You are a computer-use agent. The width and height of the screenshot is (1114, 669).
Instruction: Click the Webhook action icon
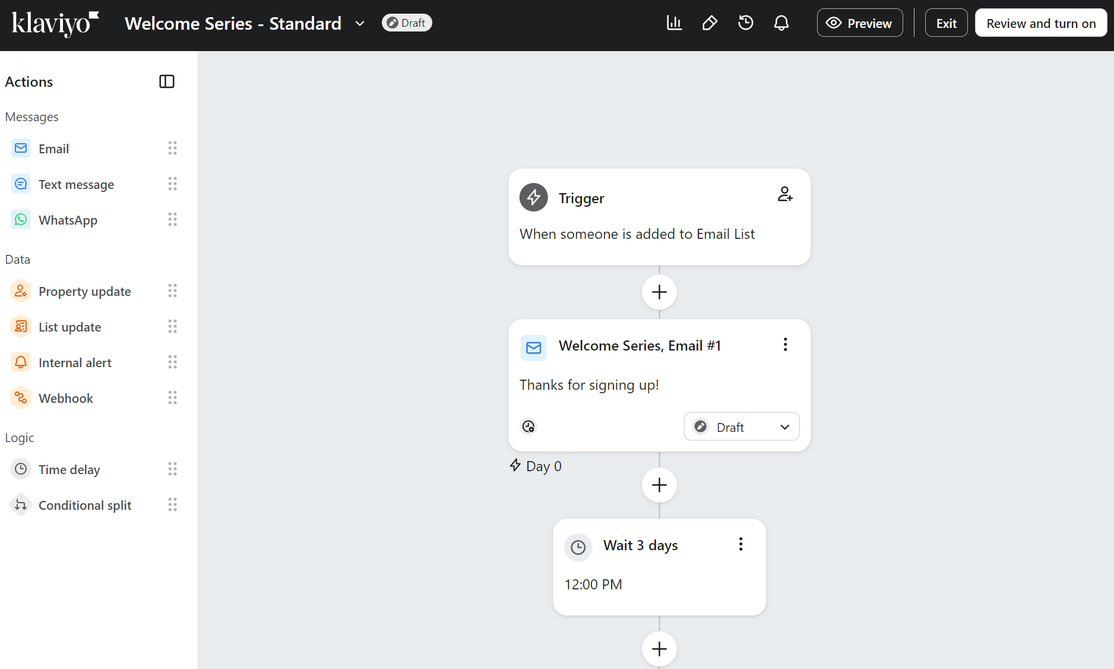click(x=21, y=397)
